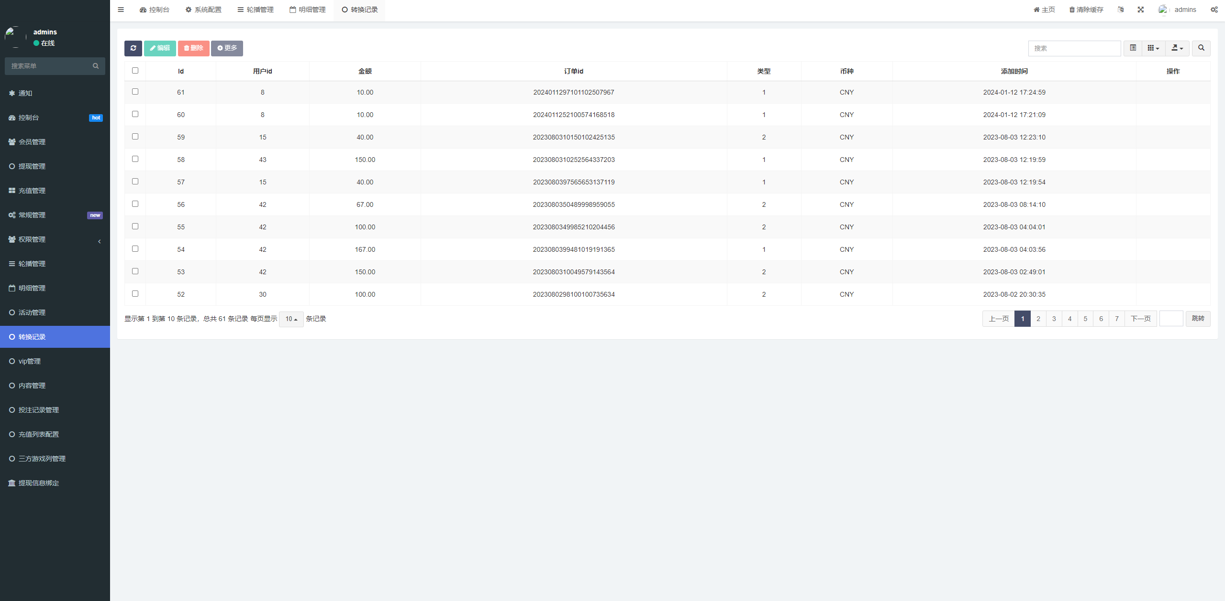Toggle the card view list icon
Viewport: 1225px width, 601px height.
pos(1133,48)
